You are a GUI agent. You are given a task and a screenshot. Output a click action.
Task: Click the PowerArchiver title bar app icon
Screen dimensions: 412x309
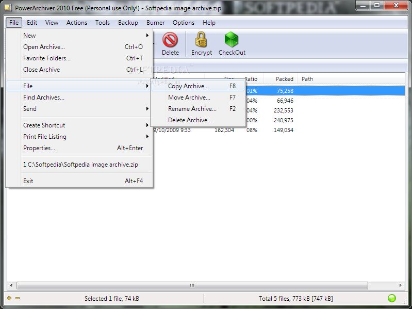coord(8,7)
